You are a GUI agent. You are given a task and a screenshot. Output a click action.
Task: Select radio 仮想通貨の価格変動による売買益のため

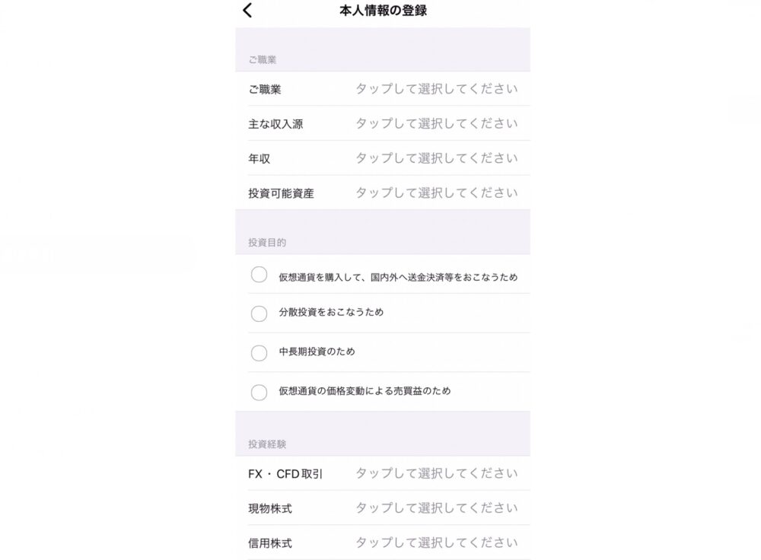coord(260,392)
